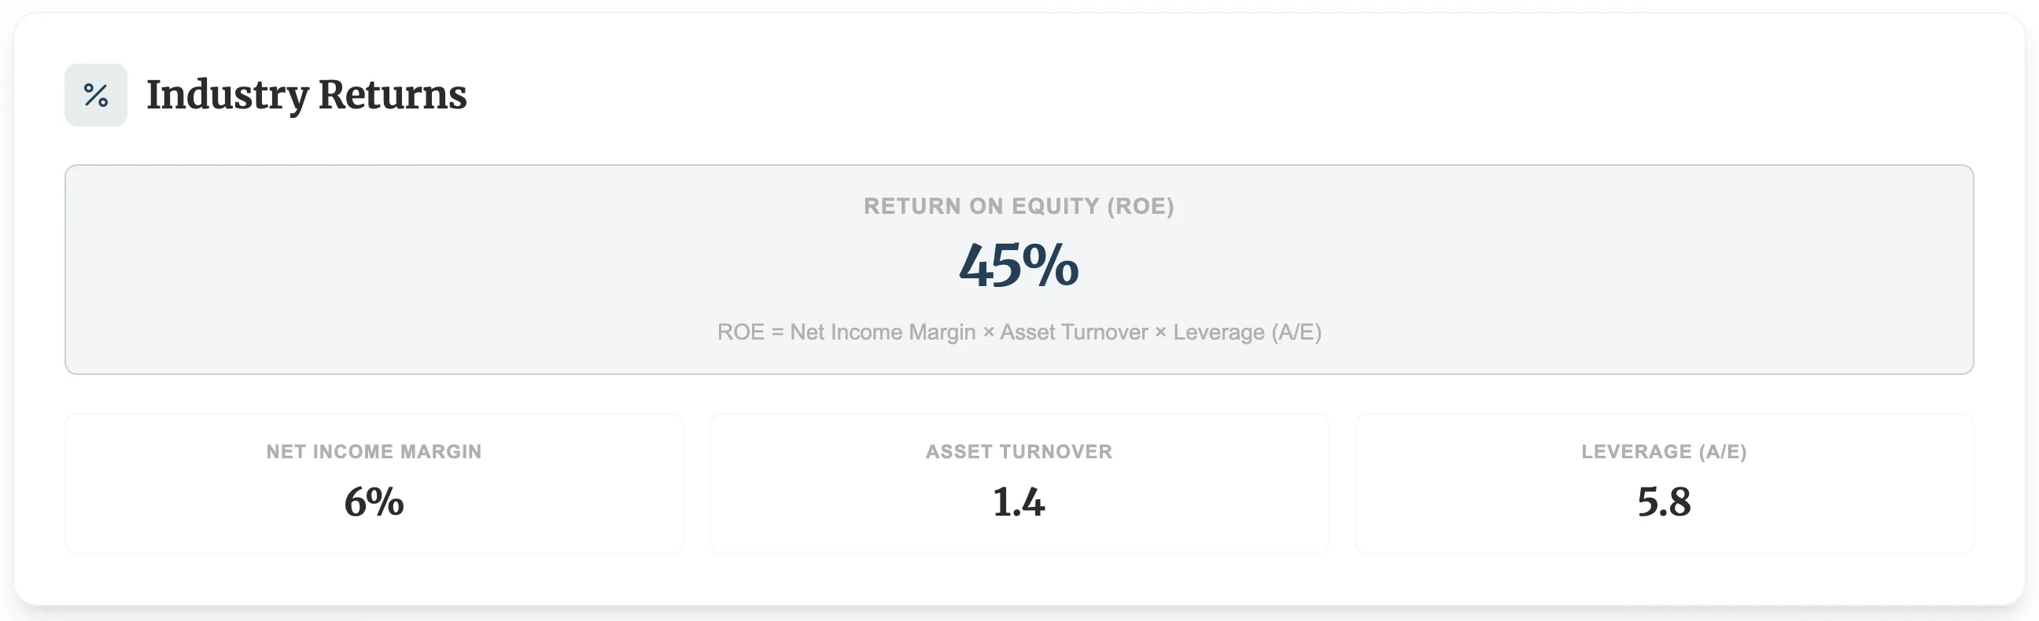Select the Asset Turnover card
The height and width of the screenshot is (621, 2039).
(1019, 483)
